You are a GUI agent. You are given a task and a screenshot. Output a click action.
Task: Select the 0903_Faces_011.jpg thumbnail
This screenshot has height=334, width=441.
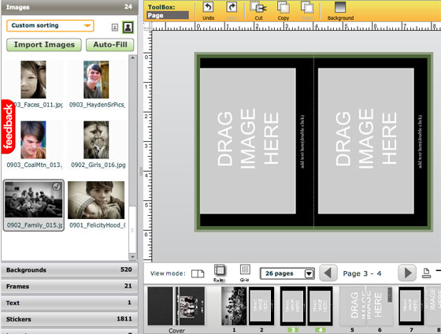coord(33,80)
